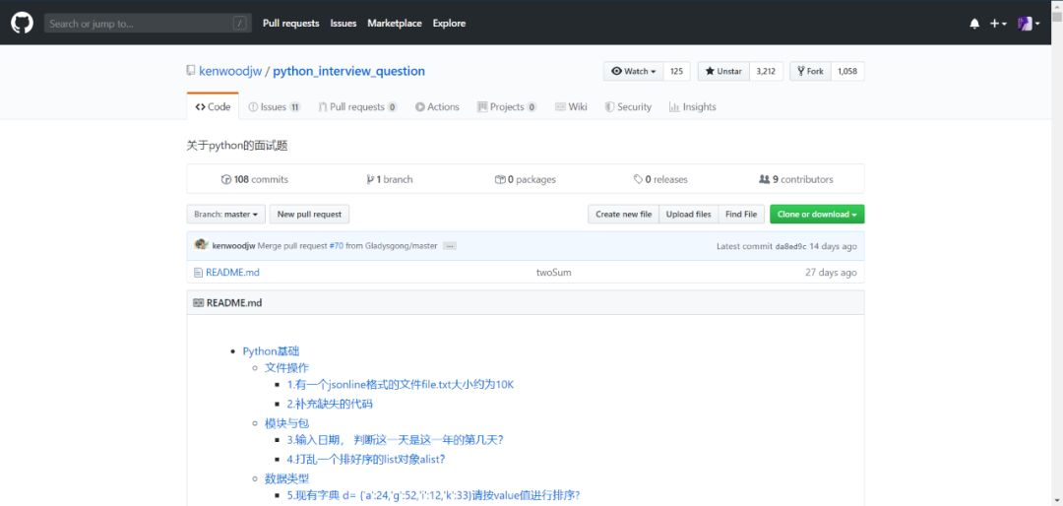
Task: Click the GitHub Octocat logo
Action: pyautogui.click(x=22, y=23)
